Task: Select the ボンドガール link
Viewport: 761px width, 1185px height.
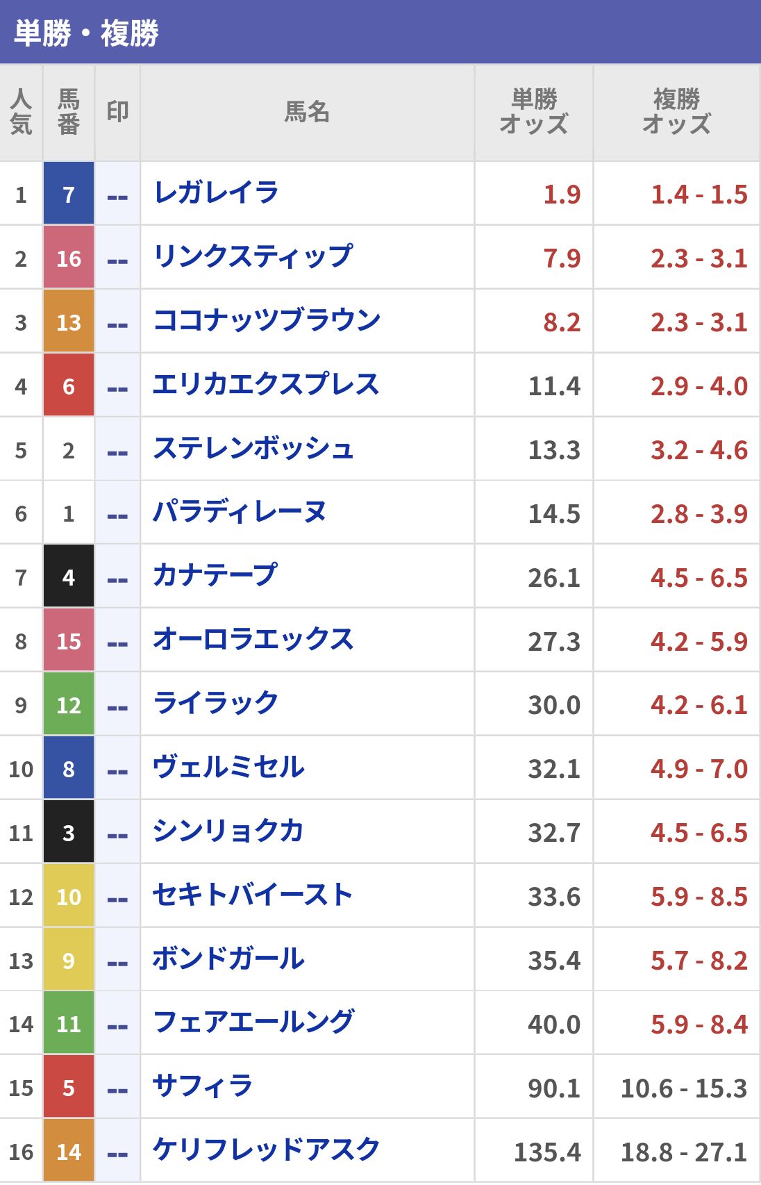Action: tap(228, 959)
